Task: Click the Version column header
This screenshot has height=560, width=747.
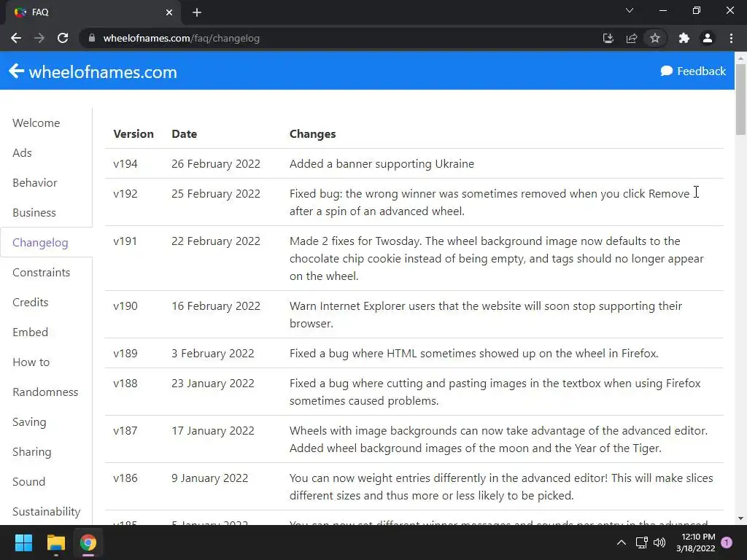Action: [133, 134]
